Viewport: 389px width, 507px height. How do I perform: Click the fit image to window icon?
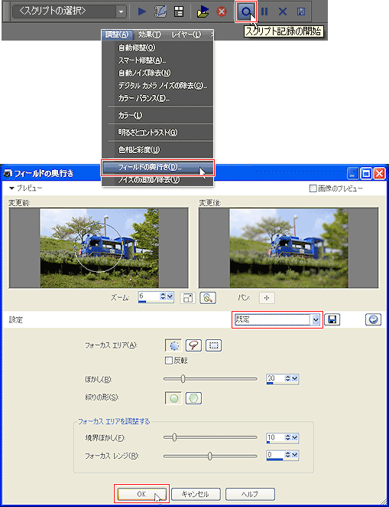tap(188, 298)
